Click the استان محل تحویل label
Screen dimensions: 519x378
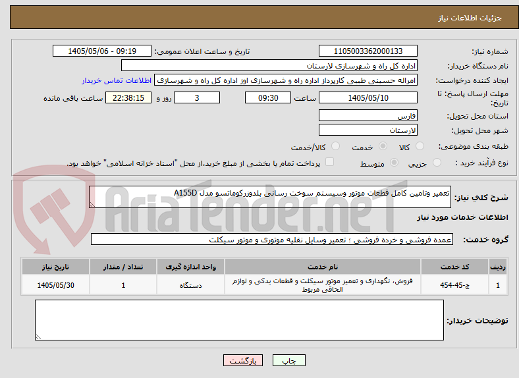pyautogui.click(x=478, y=116)
